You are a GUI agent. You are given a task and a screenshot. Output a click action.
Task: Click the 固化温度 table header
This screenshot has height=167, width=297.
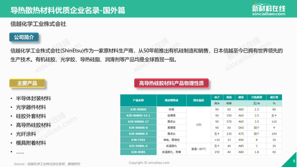point(199,100)
